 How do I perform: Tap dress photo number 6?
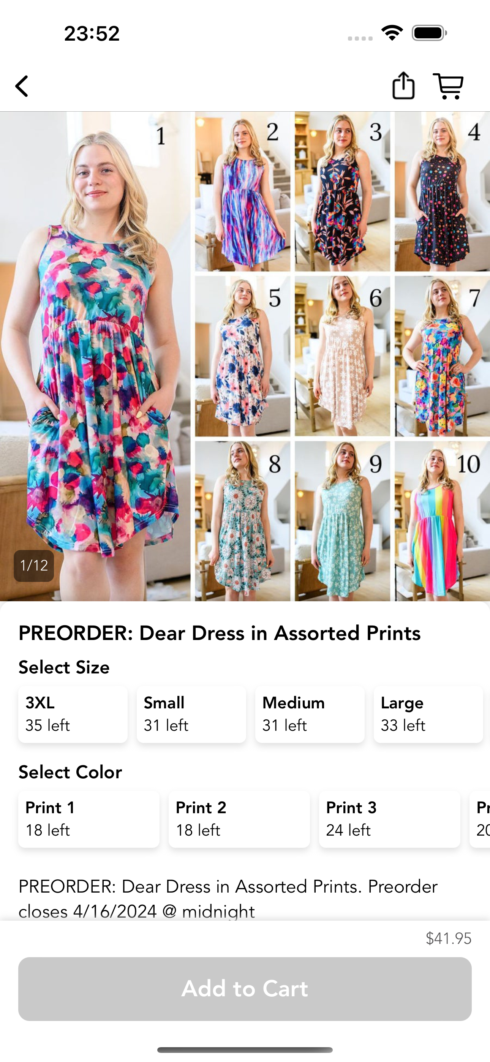(342, 356)
